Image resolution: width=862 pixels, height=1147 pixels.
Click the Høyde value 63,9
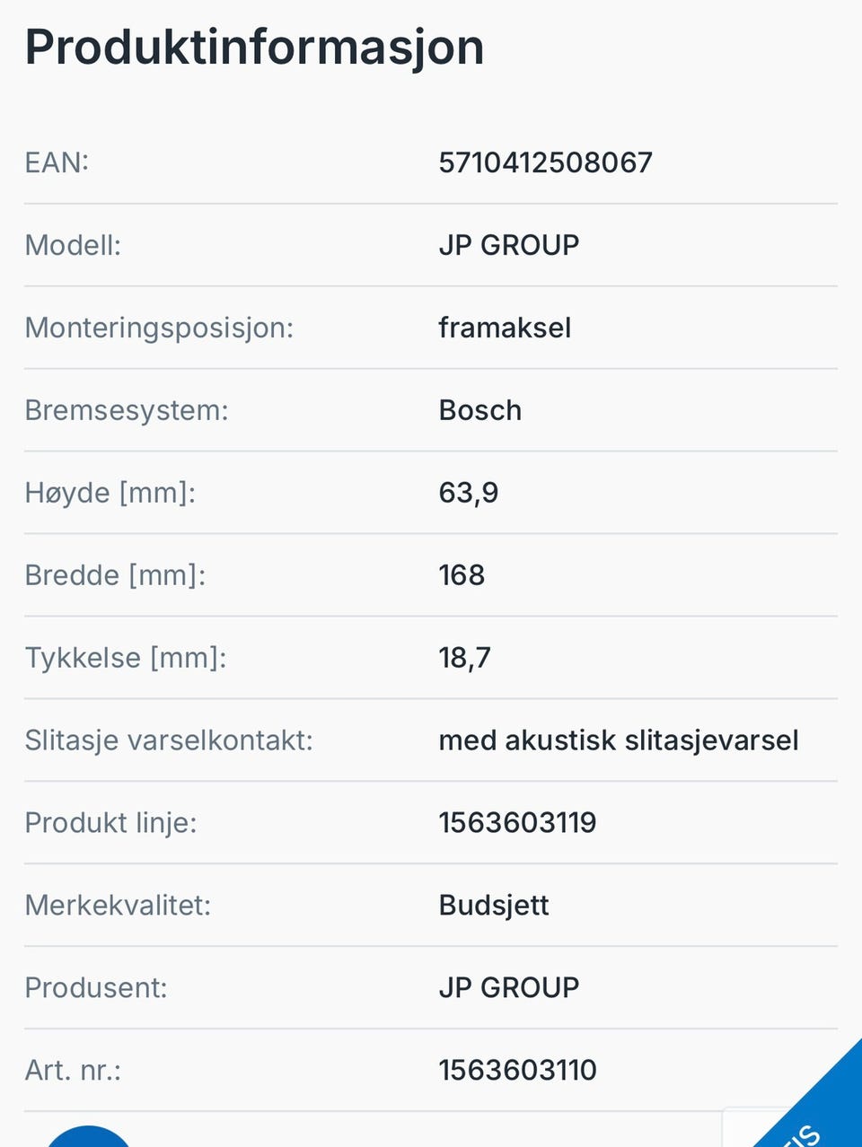click(x=469, y=493)
